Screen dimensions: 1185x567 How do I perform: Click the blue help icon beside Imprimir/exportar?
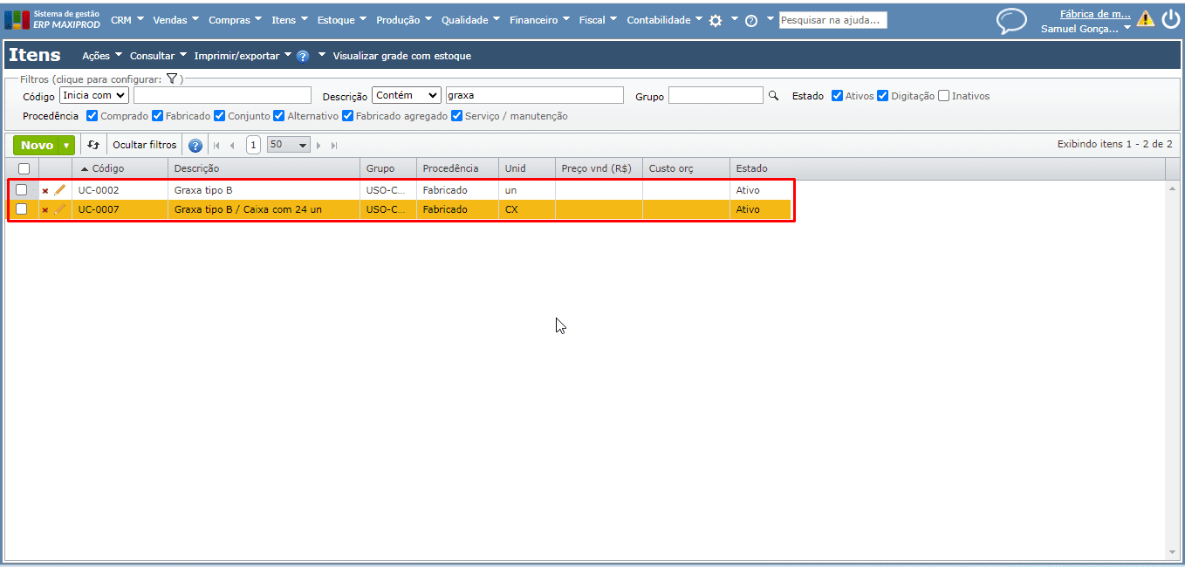coord(303,56)
